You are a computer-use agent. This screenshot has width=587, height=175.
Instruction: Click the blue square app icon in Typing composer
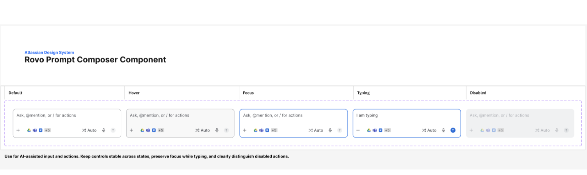click(380, 130)
